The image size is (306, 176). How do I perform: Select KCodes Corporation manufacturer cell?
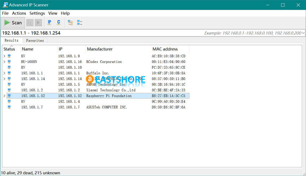104,62
